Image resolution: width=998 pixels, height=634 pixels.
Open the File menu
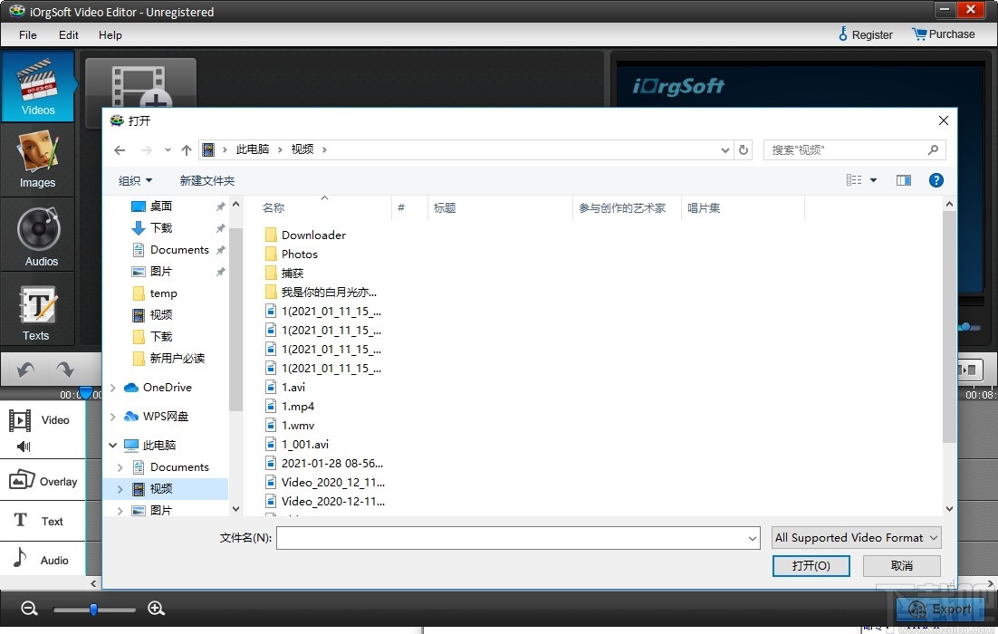click(27, 35)
